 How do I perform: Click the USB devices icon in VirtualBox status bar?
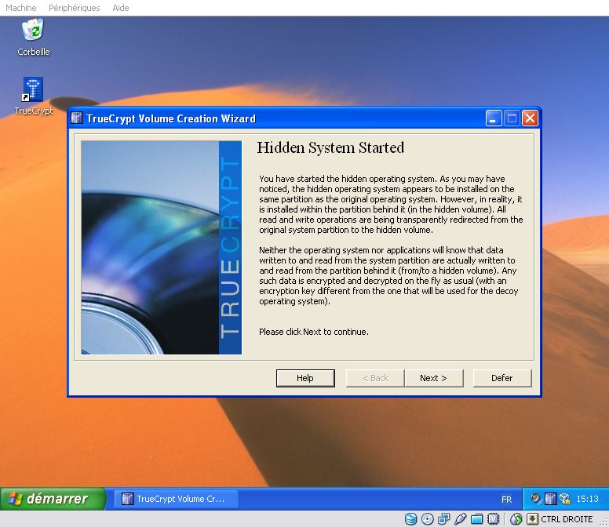[x=460, y=519]
